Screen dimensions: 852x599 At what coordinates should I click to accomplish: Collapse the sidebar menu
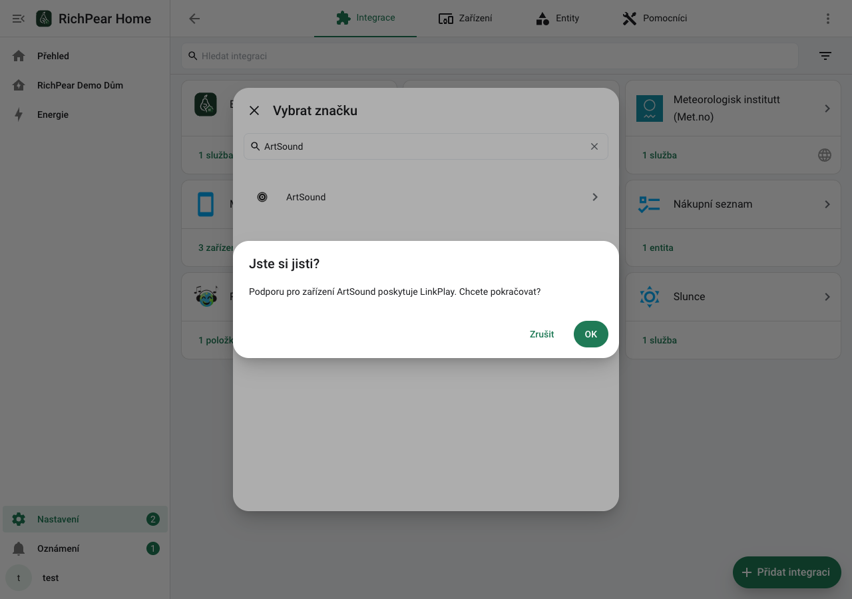(19, 19)
